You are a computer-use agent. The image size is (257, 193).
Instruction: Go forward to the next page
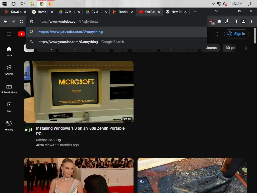tap(14, 21)
